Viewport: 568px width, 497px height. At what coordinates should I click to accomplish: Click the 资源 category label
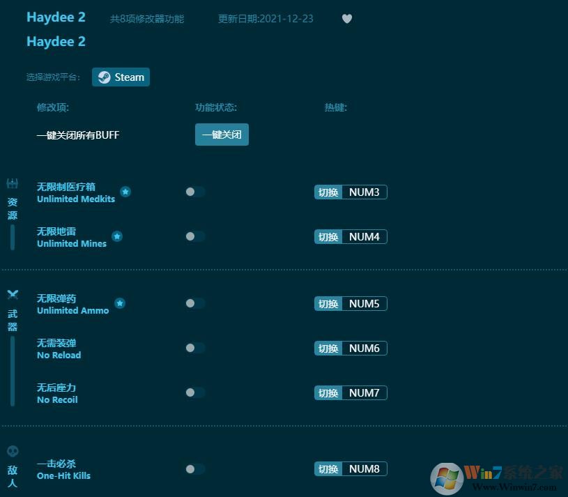click(x=13, y=208)
